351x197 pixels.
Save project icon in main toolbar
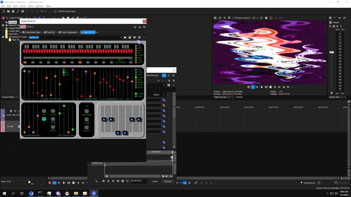pos(13,11)
